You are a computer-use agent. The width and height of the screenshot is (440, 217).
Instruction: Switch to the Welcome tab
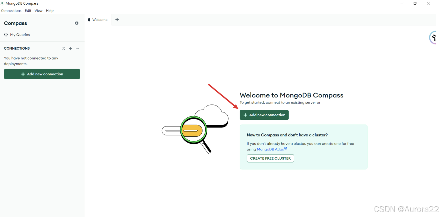coord(98,20)
